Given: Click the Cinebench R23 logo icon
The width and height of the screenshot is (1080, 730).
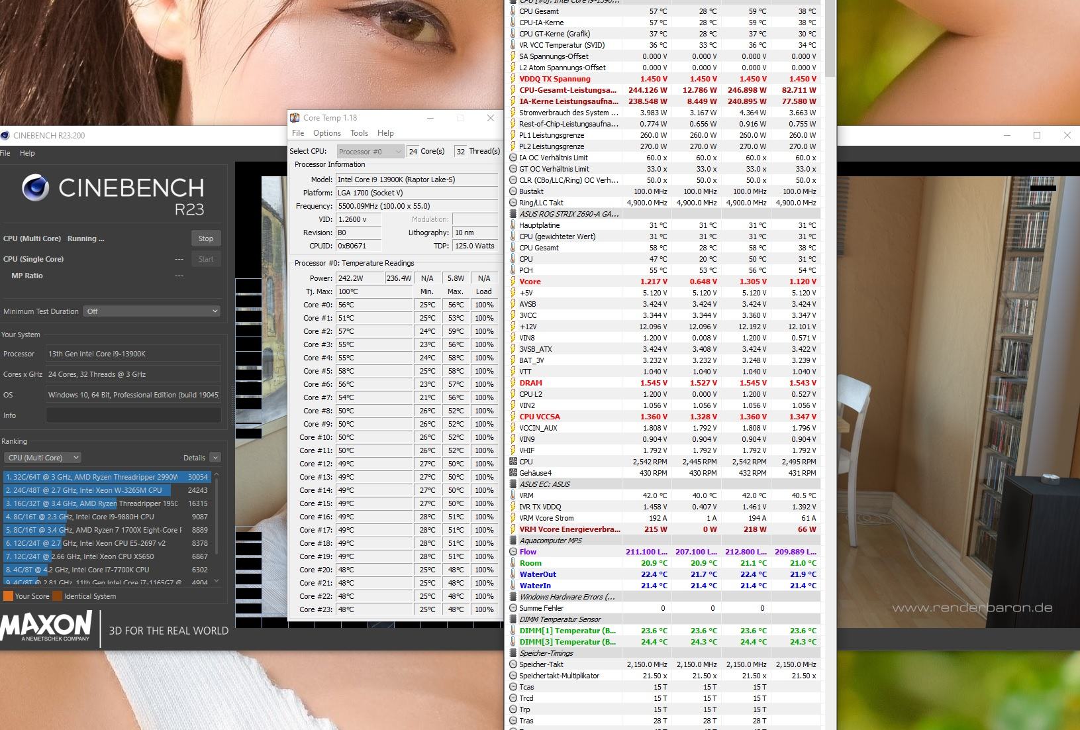Looking at the screenshot, I should 35,188.
